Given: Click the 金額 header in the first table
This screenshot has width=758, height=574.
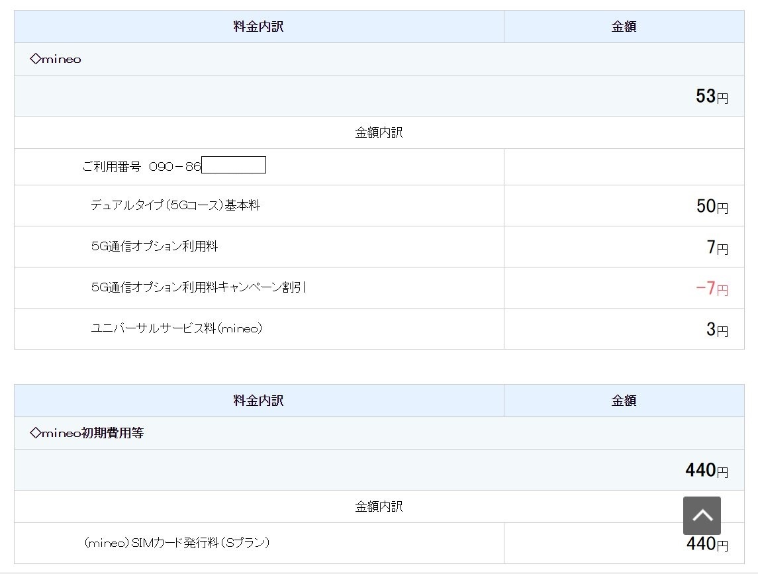Looking at the screenshot, I should click(624, 27).
